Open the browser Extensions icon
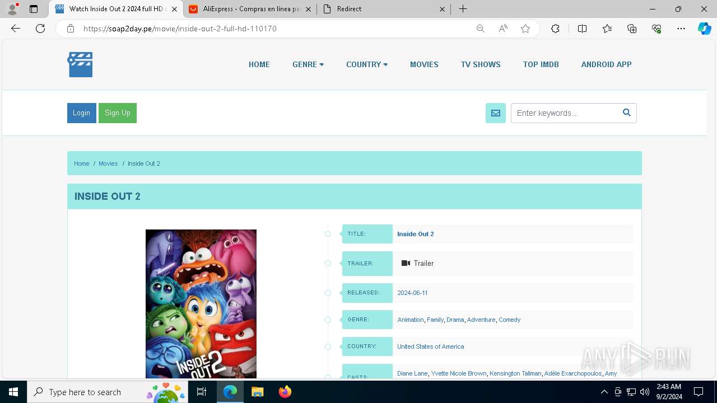This screenshot has width=717, height=403. [555, 29]
